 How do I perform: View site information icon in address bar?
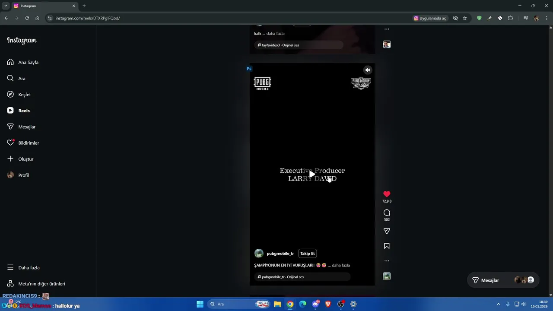click(50, 18)
